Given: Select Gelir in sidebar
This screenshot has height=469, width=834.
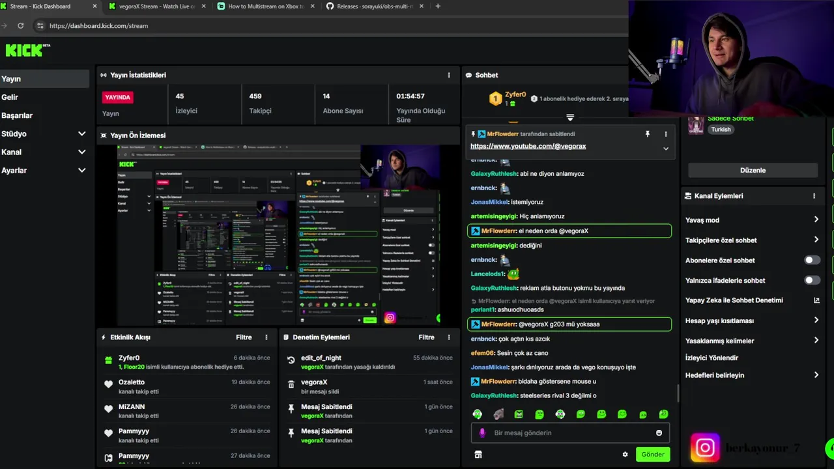Looking at the screenshot, I should (44, 97).
